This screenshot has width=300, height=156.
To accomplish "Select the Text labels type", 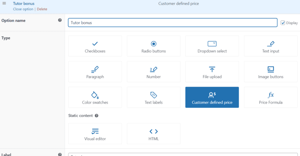I will (153, 97).
